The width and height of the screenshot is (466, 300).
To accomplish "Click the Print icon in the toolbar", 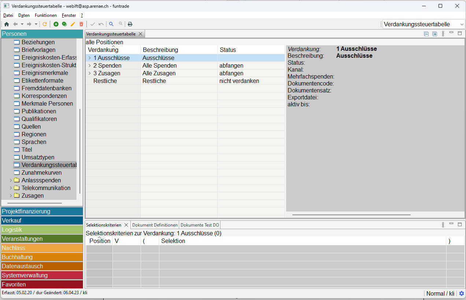I will (130, 24).
